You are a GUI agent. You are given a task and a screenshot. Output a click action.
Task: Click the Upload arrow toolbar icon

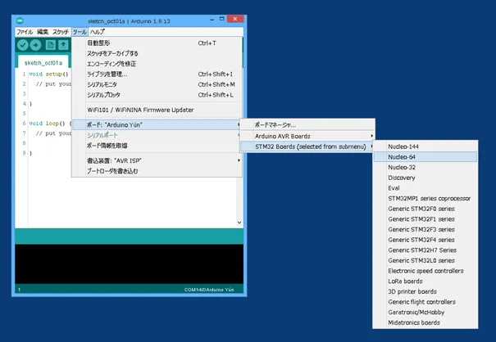click(36, 45)
